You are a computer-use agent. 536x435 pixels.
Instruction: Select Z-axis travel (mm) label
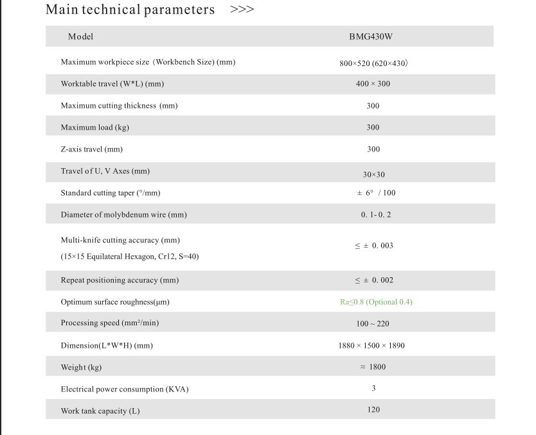click(x=92, y=149)
